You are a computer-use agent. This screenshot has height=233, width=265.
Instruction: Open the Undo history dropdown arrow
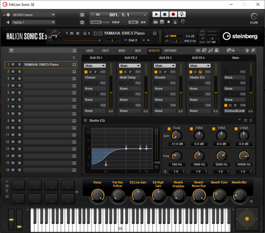pyautogui.click(x=234, y=51)
